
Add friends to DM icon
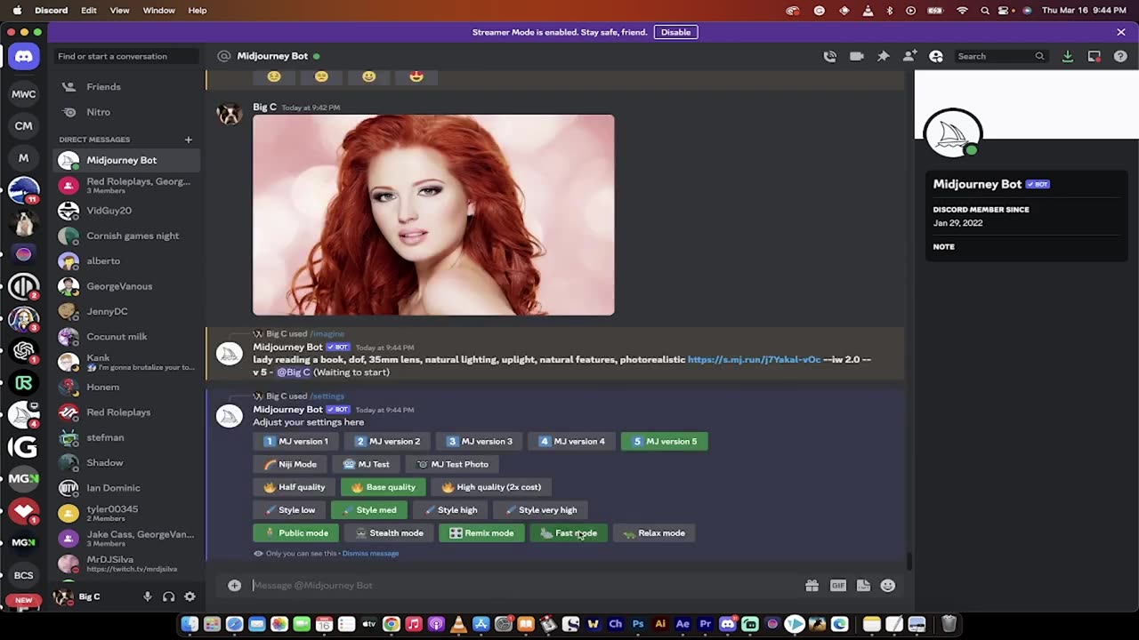point(909,56)
